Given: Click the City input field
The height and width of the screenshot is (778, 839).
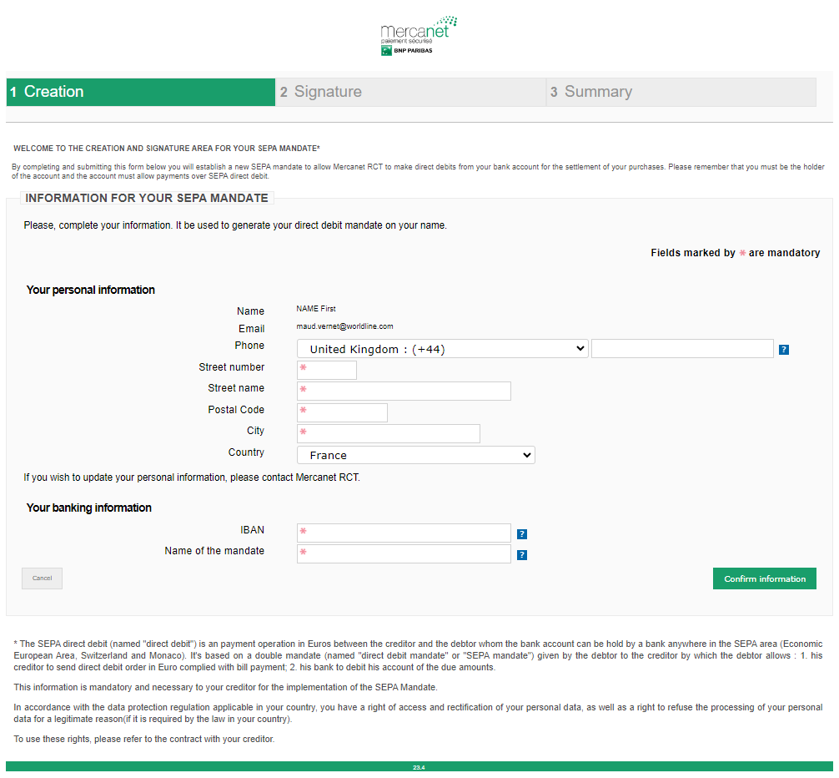Looking at the screenshot, I should click(x=388, y=433).
